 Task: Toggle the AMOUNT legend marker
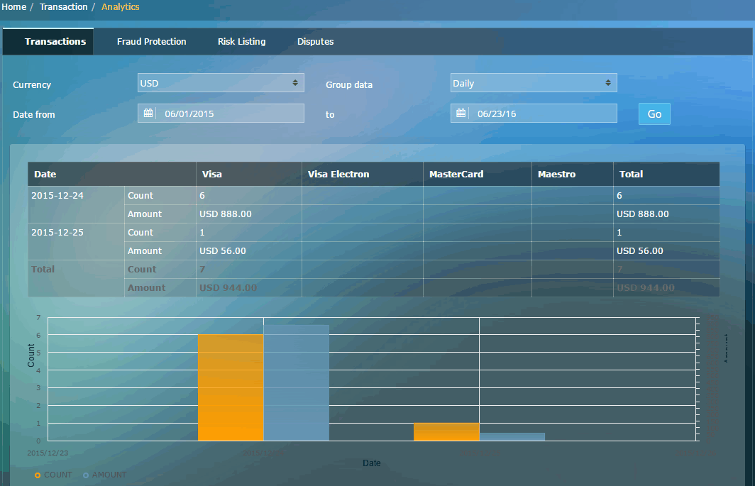point(86,475)
